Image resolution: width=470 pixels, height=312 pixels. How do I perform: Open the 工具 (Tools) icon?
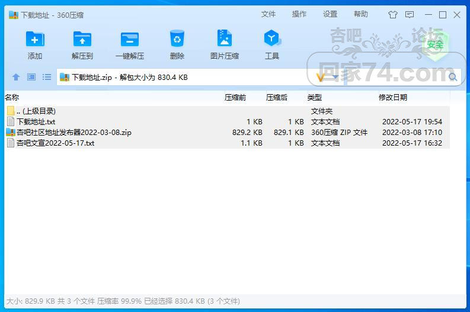coord(272,38)
